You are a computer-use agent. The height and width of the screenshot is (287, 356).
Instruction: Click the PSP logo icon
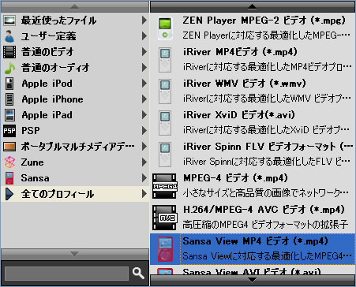click(9, 131)
